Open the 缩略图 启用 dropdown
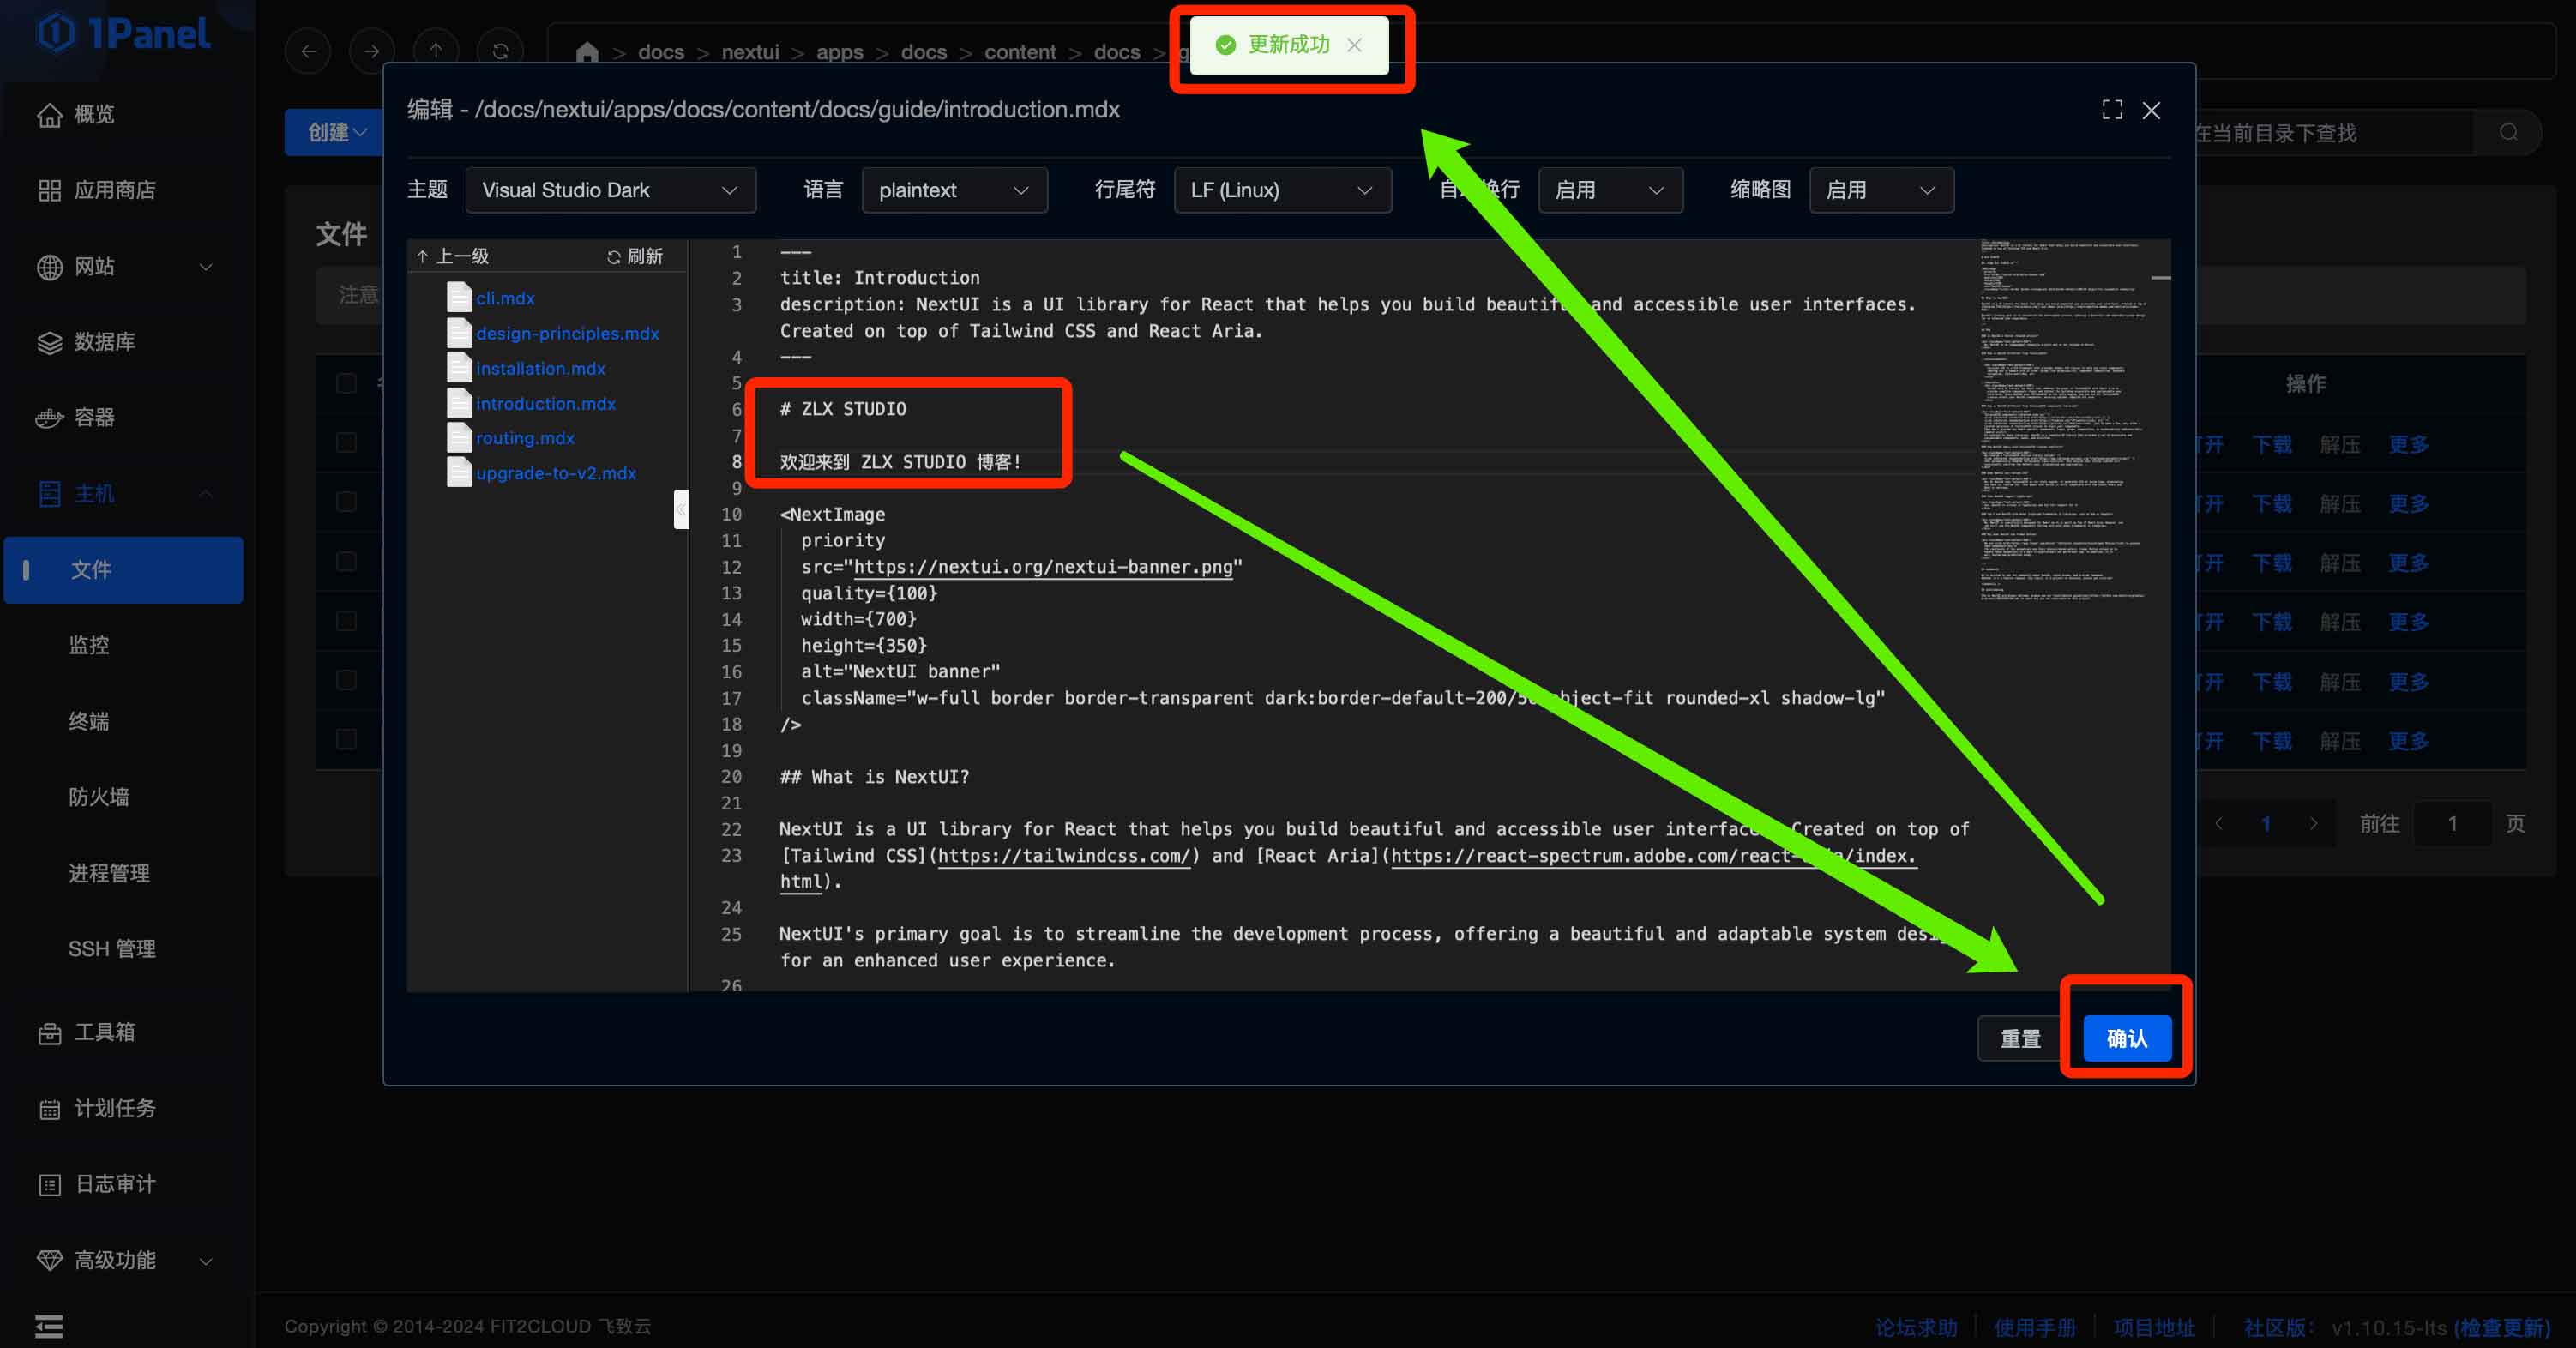Screen dimensions: 2576x1348 click(x=1881, y=190)
